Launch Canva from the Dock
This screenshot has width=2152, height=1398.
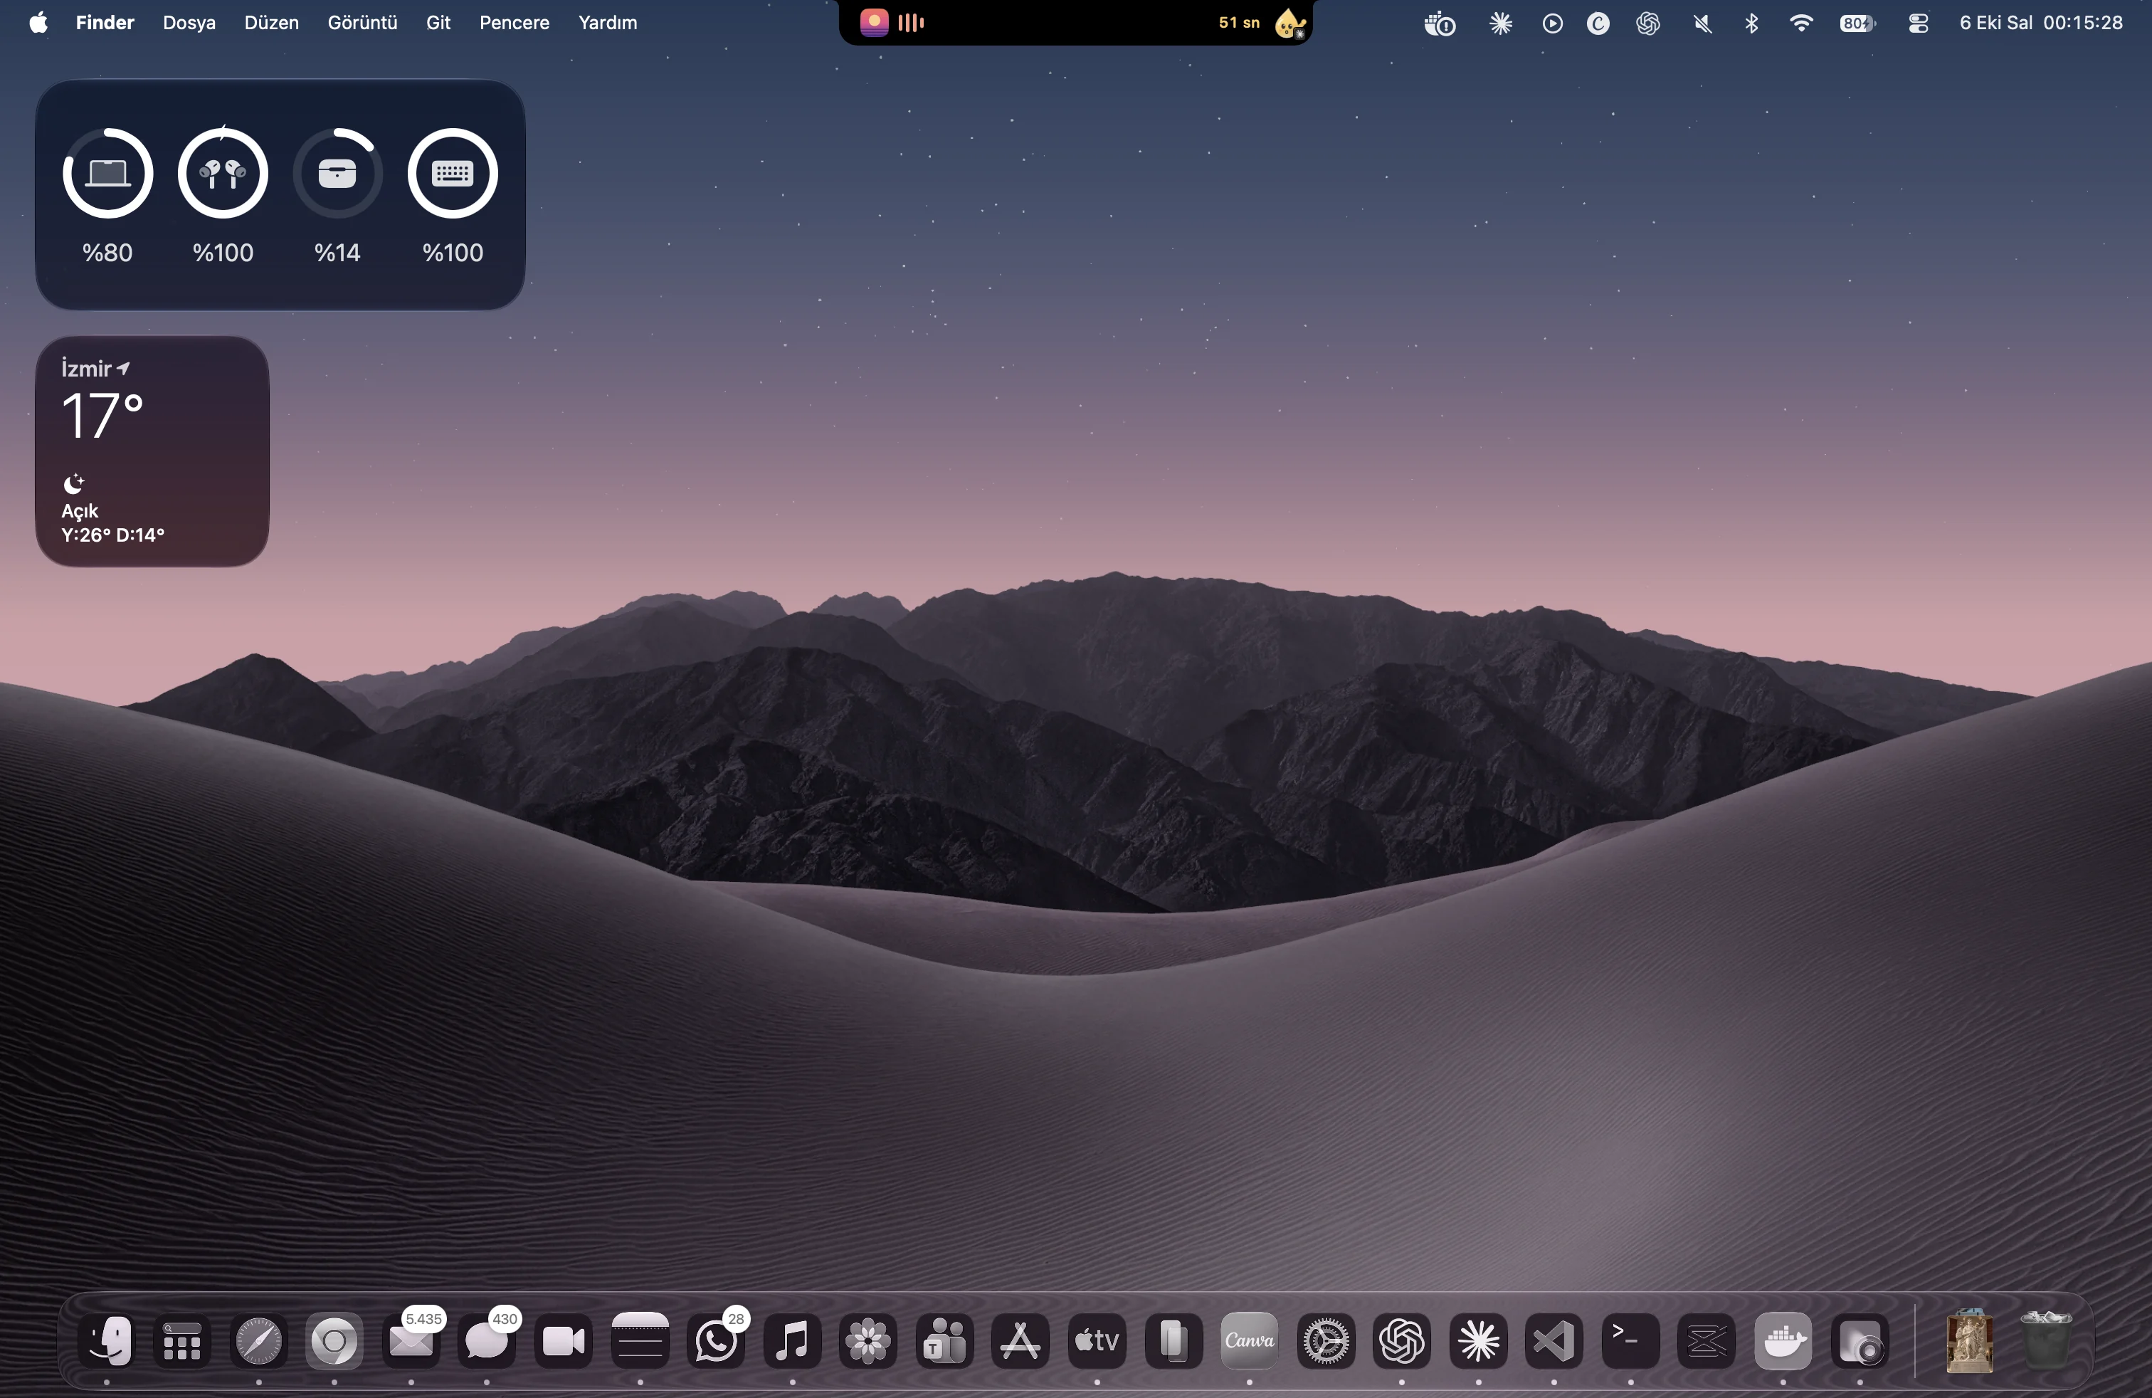click(x=1250, y=1340)
